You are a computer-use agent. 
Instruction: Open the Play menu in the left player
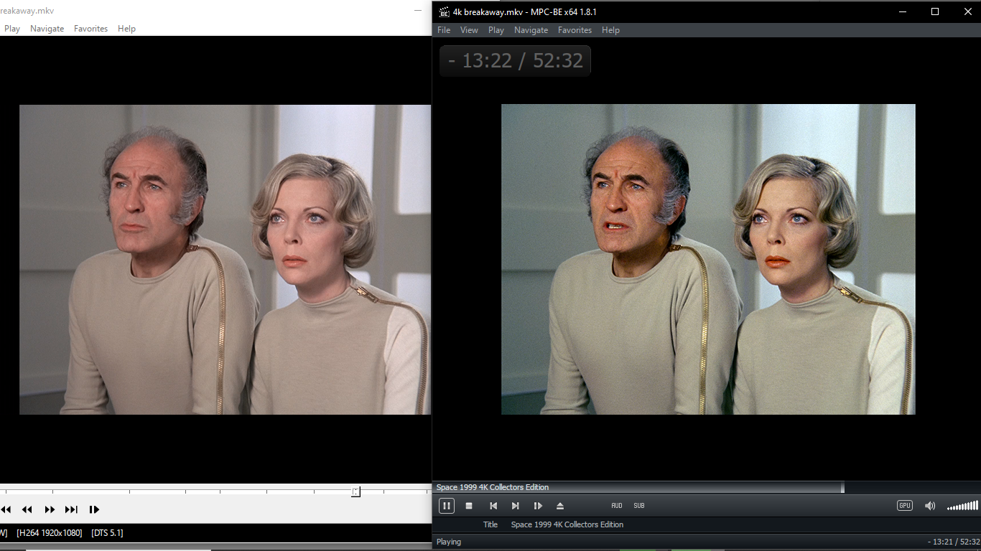pos(12,29)
